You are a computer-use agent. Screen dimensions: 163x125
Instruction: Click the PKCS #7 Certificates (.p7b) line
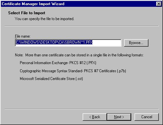[x=73, y=71]
